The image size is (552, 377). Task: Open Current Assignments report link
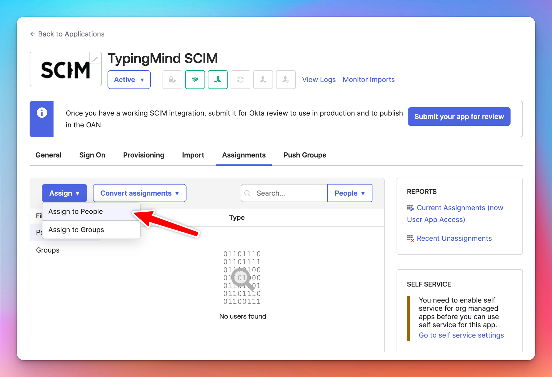point(455,214)
